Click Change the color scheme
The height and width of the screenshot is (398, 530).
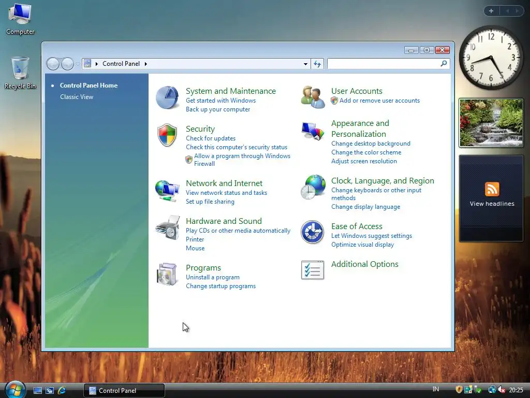pos(366,152)
